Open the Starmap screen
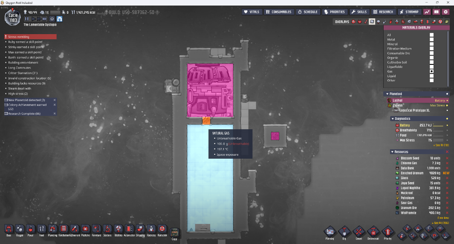454x244 pixels. (409, 12)
